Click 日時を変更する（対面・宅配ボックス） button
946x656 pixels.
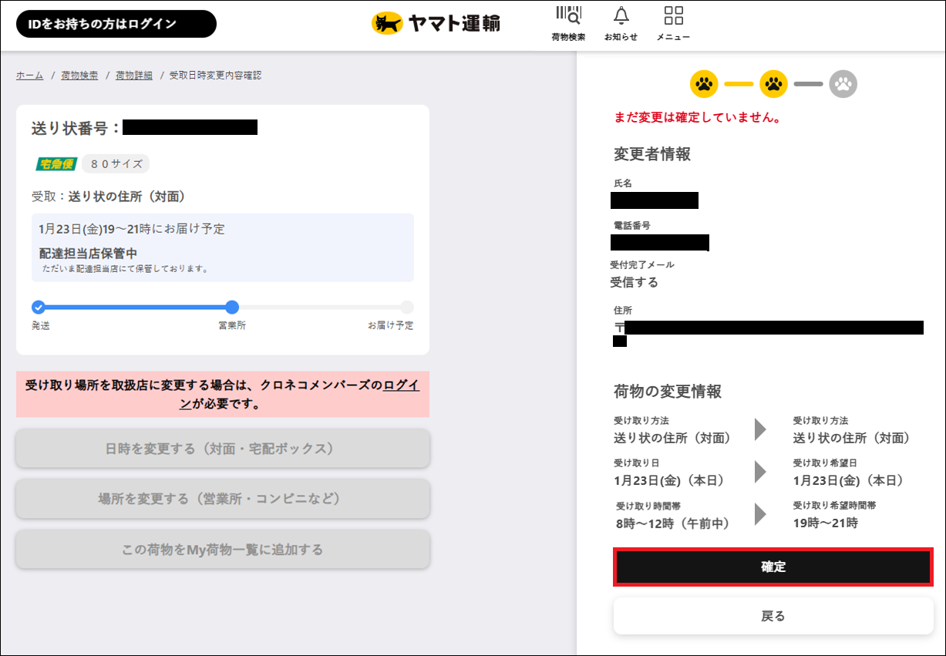[x=223, y=449]
